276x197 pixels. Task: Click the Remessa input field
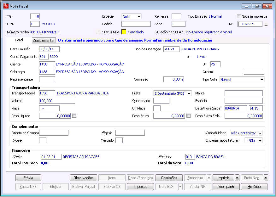click(176, 16)
